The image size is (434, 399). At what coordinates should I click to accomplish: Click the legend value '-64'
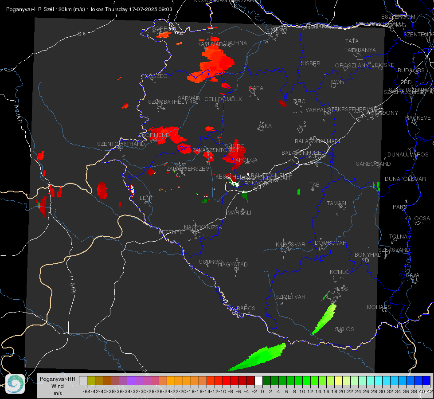click(86, 391)
